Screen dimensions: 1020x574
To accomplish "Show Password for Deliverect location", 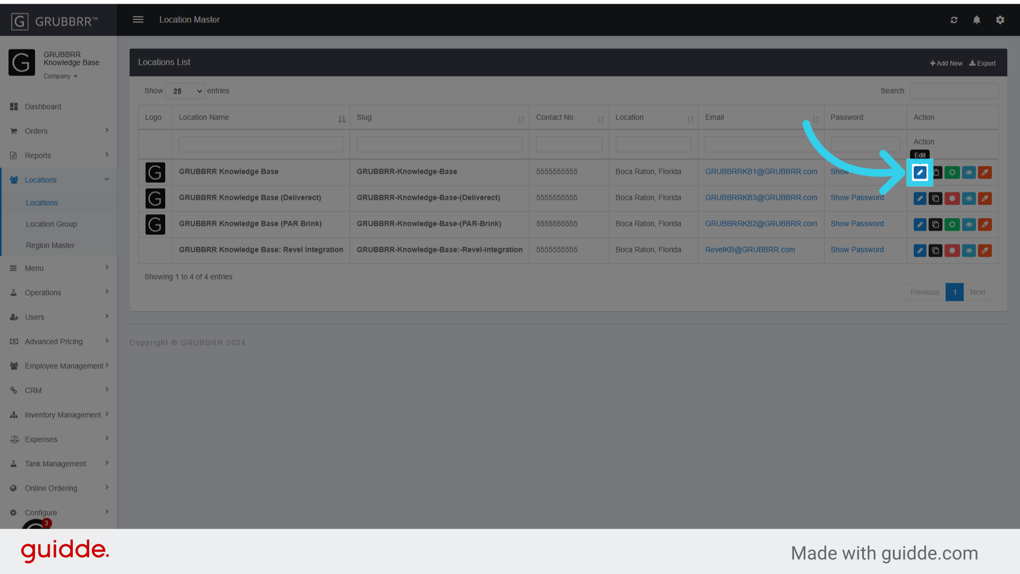I will (x=857, y=198).
